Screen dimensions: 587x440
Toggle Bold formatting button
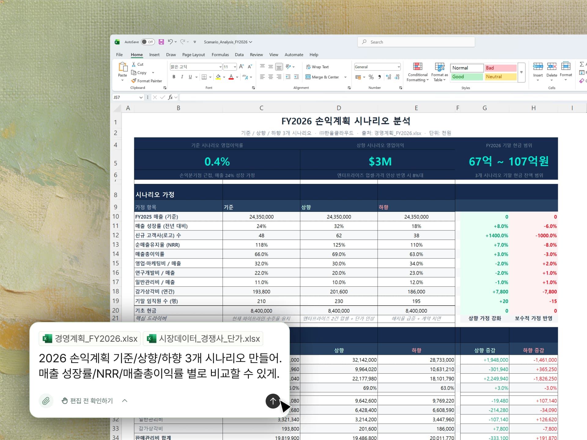(174, 77)
